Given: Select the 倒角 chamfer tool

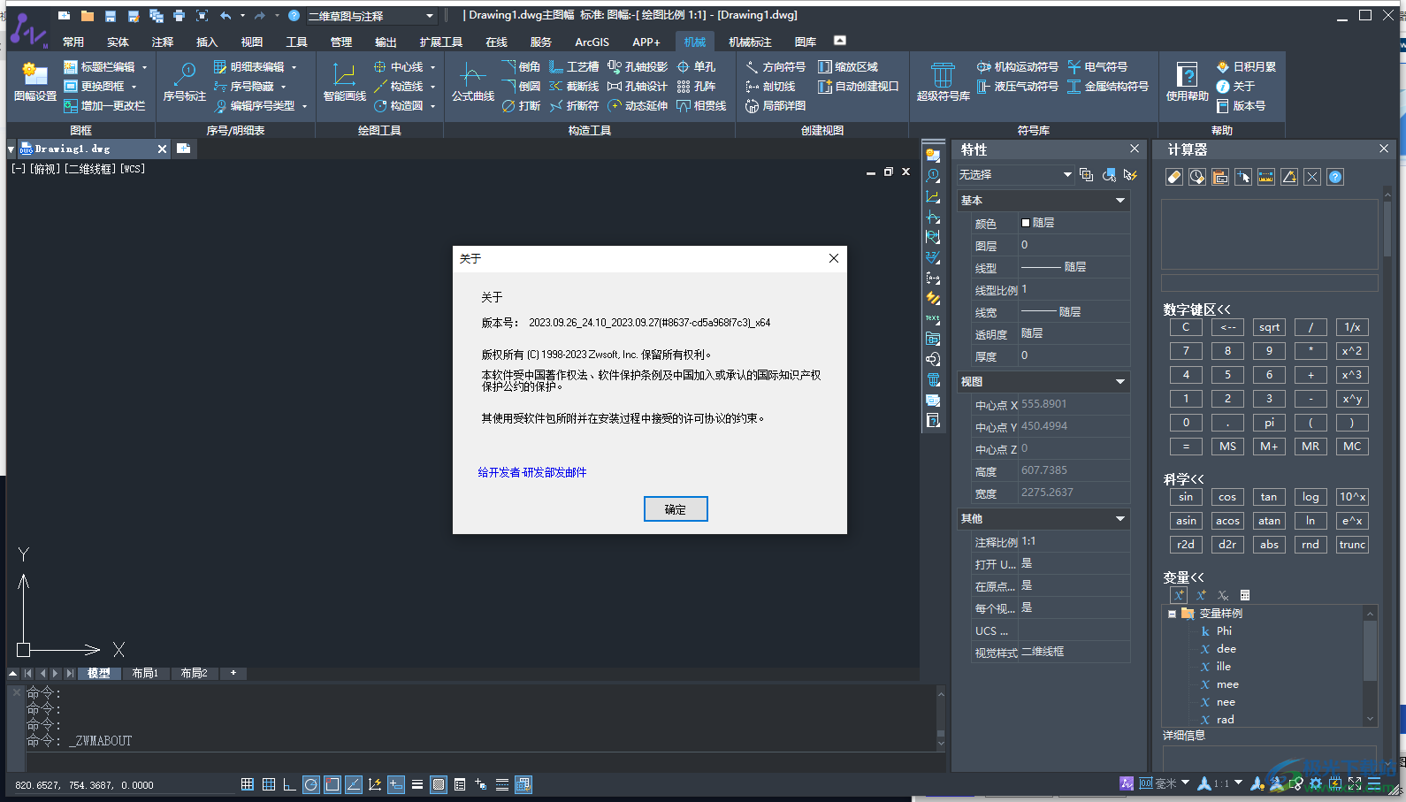Looking at the screenshot, I should point(521,67).
